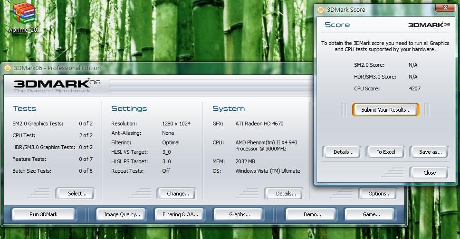
Task: Click the Resolution value 1280 x 1024
Action: pos(176,124)
